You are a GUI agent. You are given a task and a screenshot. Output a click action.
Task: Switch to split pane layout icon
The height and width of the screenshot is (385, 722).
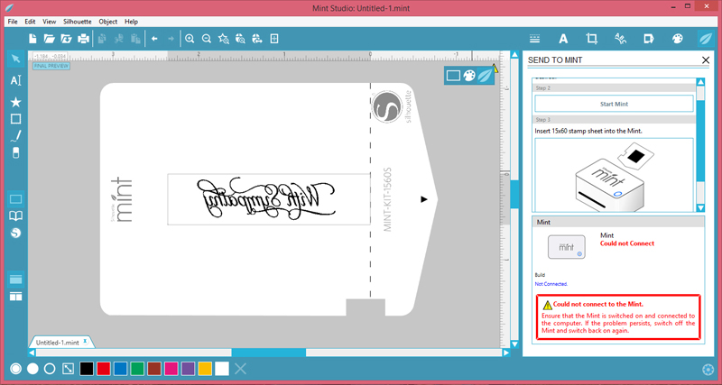(15, 297)
